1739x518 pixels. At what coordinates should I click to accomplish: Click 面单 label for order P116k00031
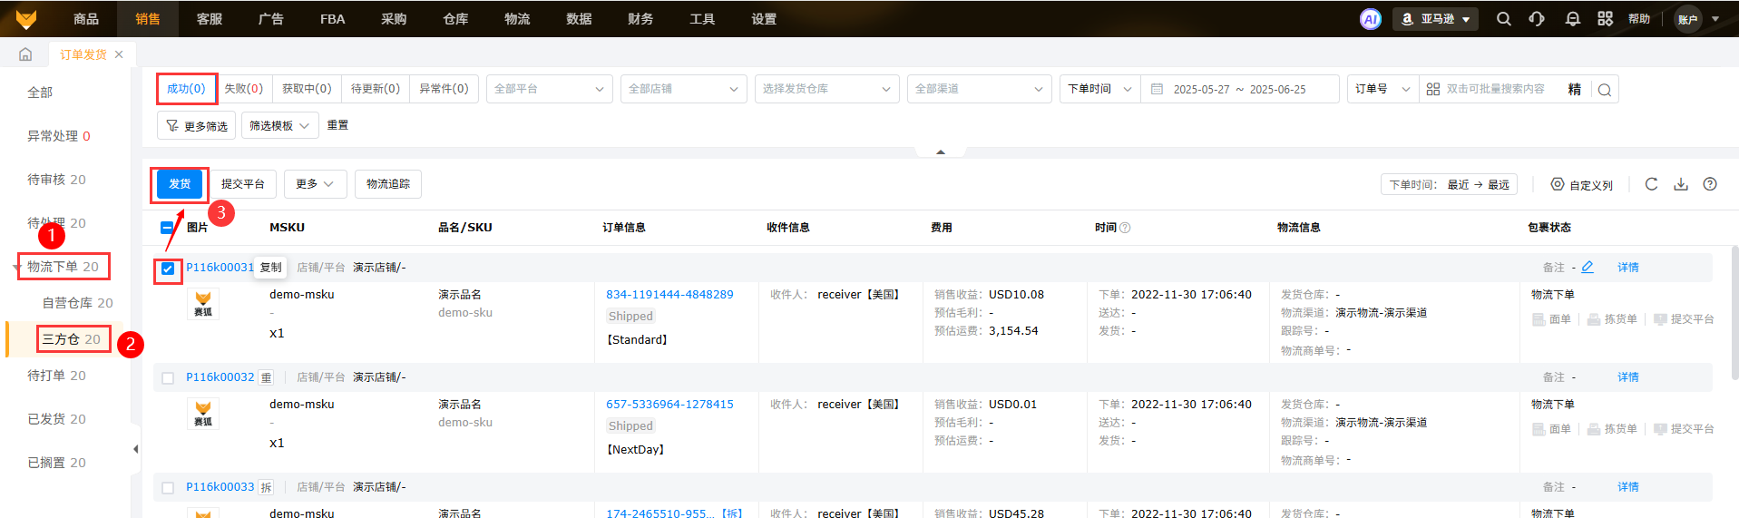1551,319
